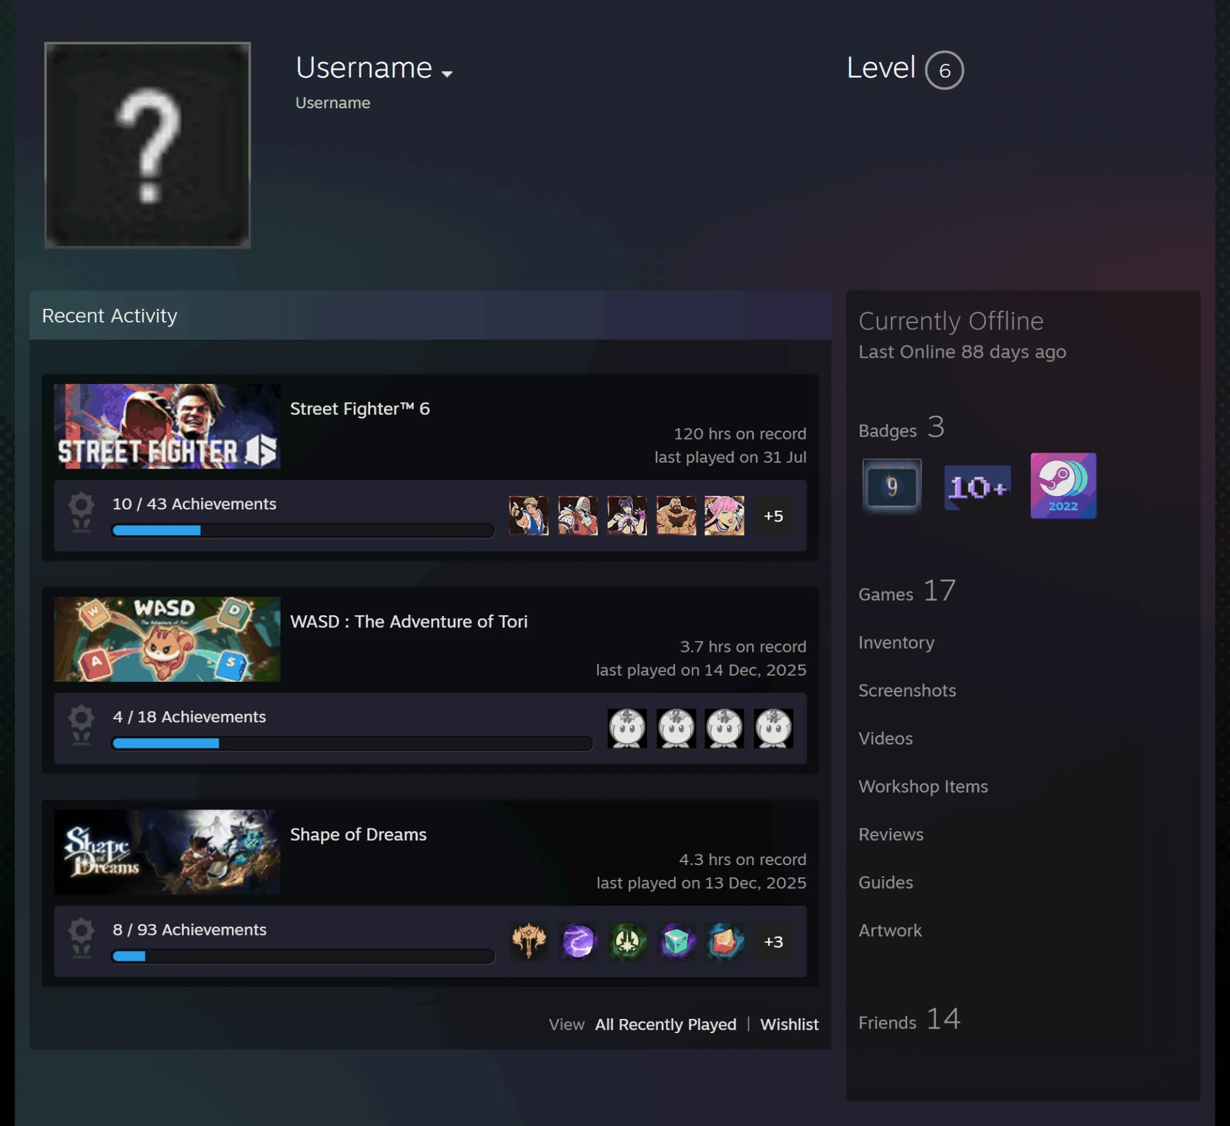Open the Reviews link

891,834
